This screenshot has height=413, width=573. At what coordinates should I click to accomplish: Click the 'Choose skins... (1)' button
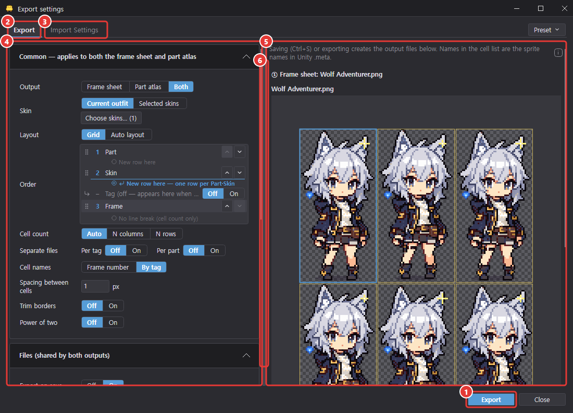111,118
